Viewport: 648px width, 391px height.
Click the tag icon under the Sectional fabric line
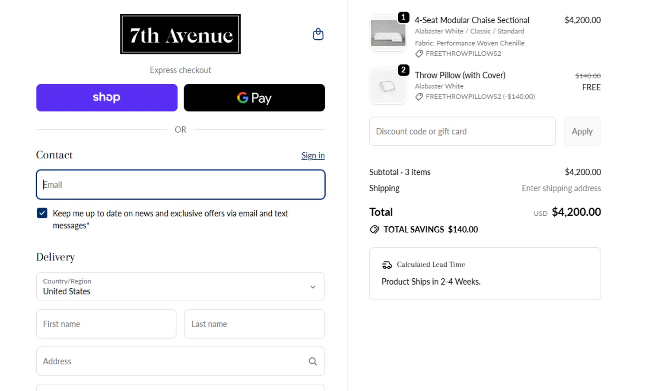coord(419,54)
